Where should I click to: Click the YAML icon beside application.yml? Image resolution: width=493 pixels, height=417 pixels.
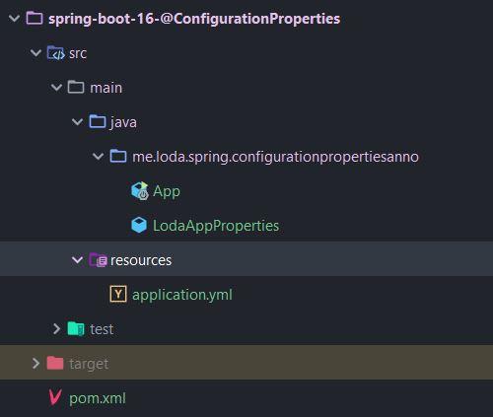click(x=118, y=294)
